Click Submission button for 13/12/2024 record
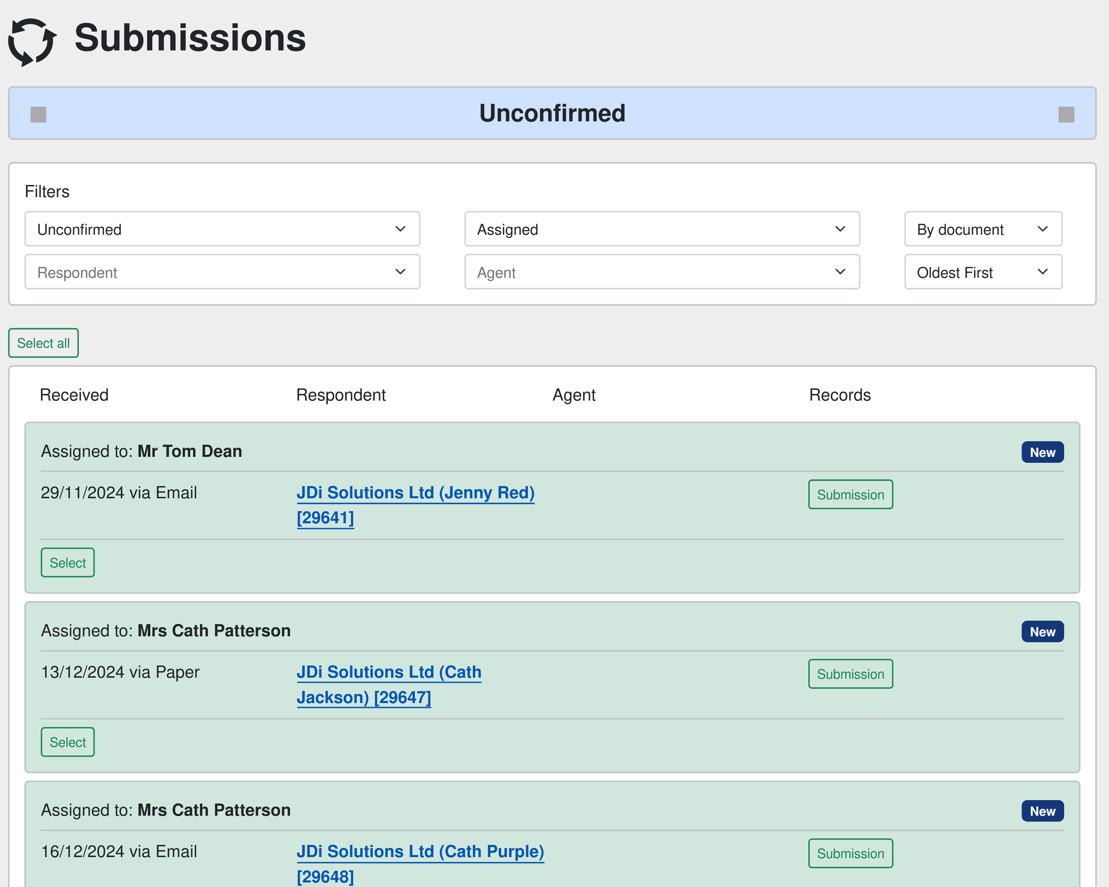 point(850,674)
